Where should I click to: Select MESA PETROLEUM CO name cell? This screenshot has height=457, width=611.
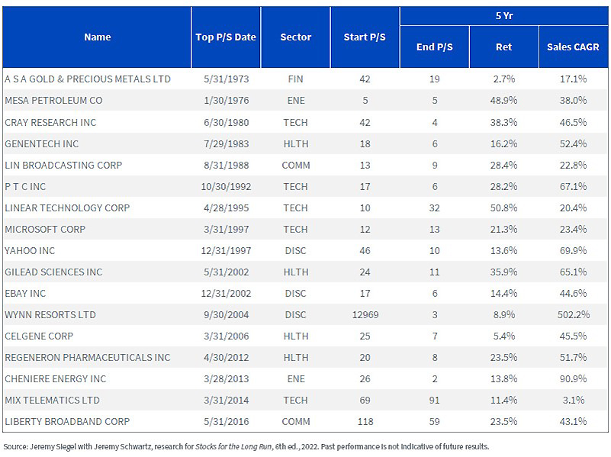pyautogui.click(x=53, y=101)
